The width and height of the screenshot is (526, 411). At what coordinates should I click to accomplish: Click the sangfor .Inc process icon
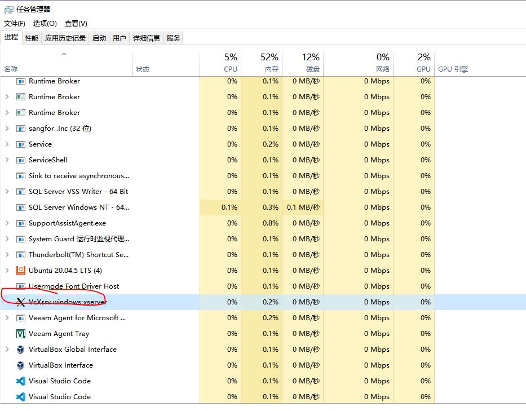point(21,129)
